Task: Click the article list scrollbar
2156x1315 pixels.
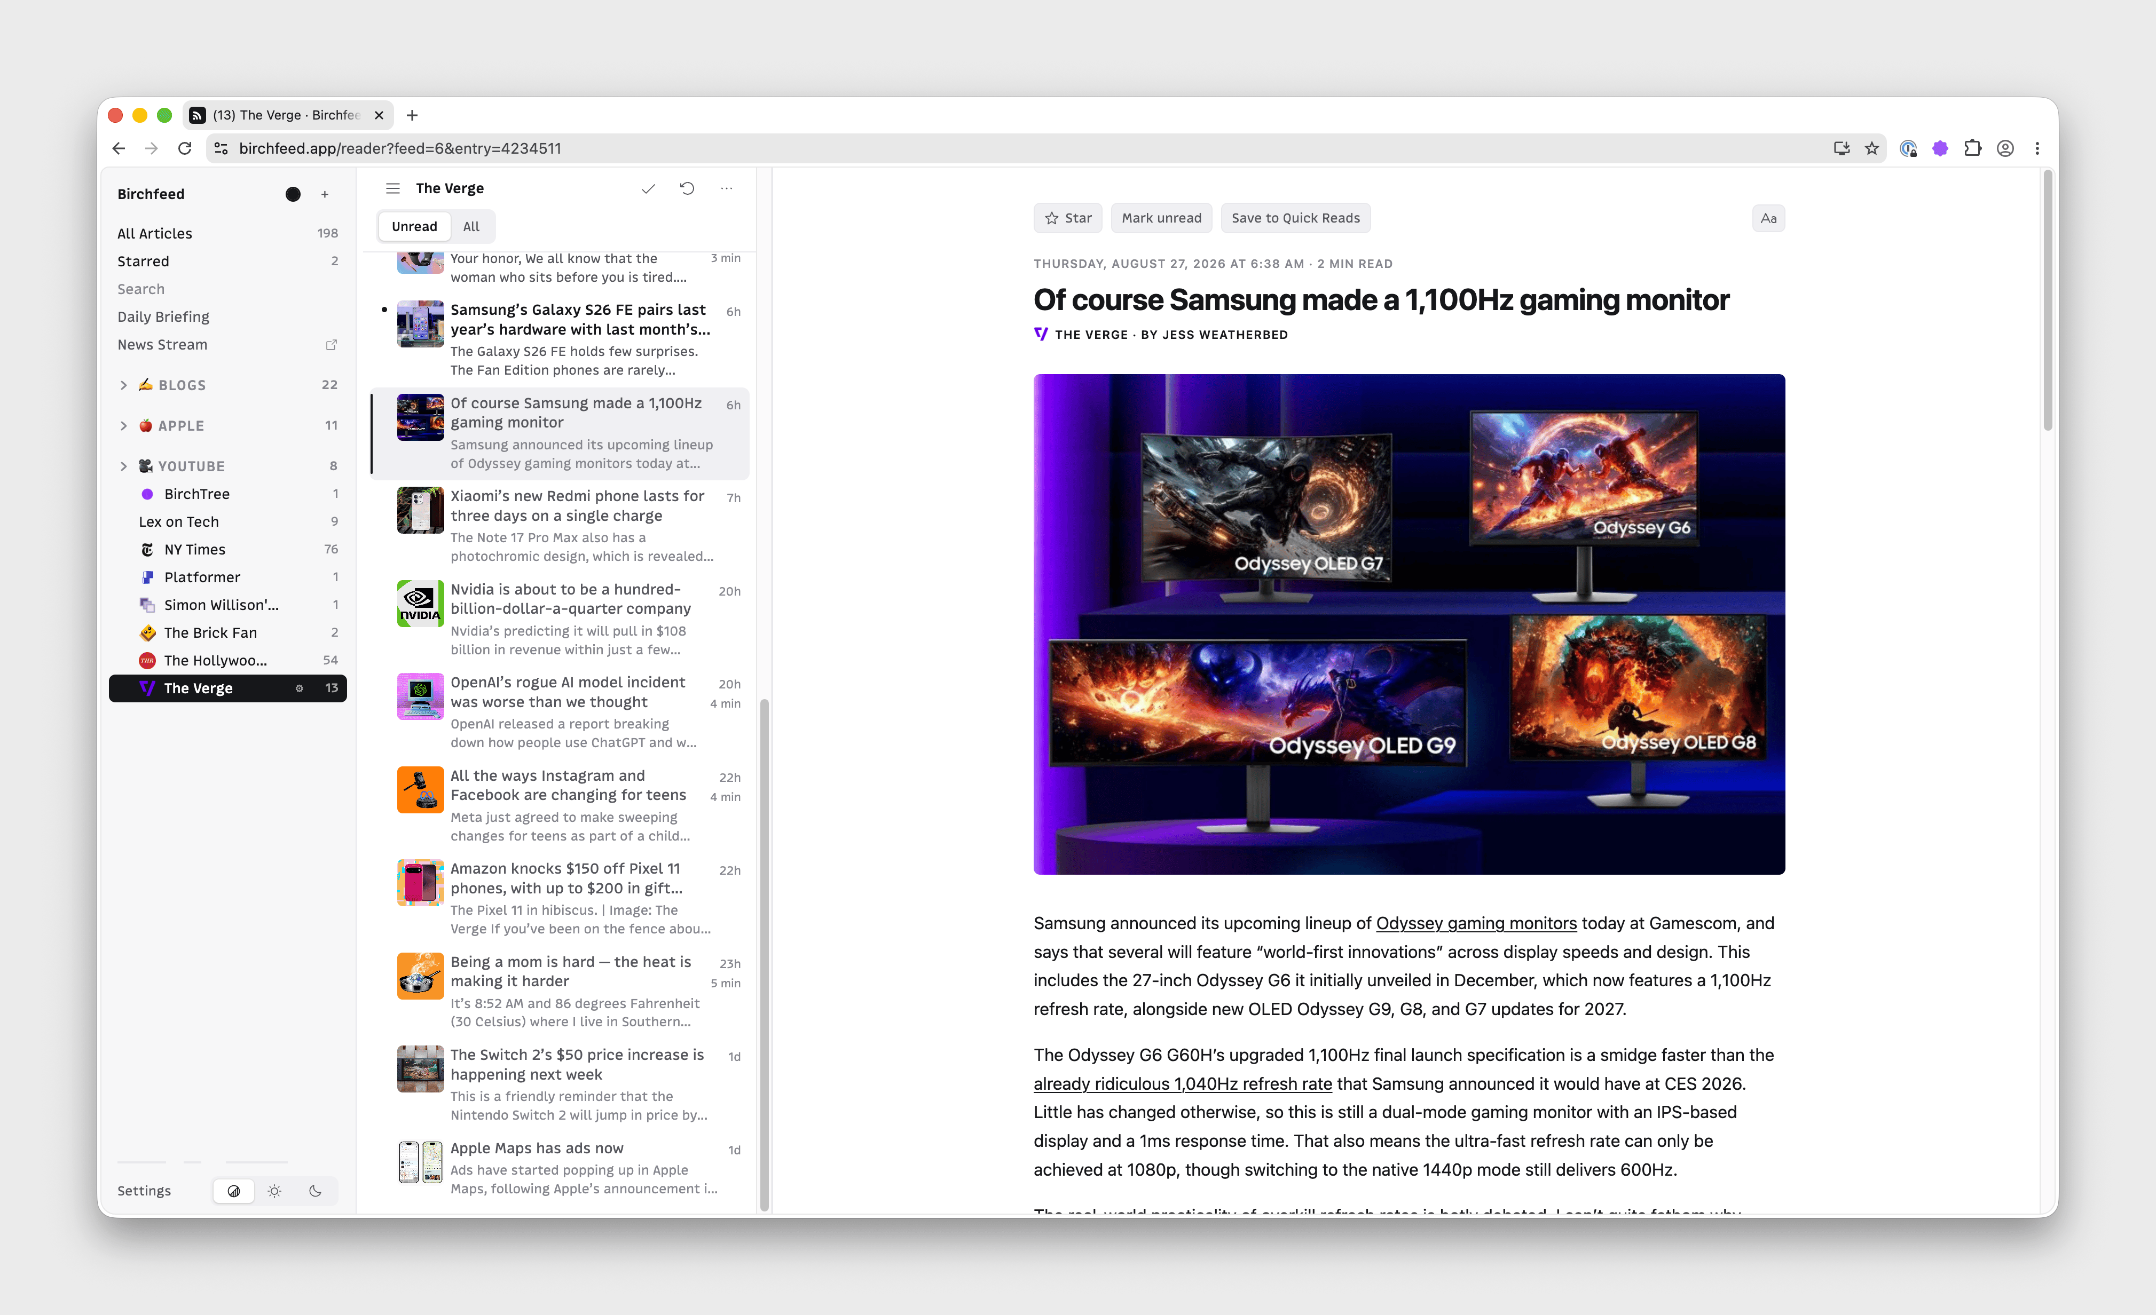Action: [764, 955]
